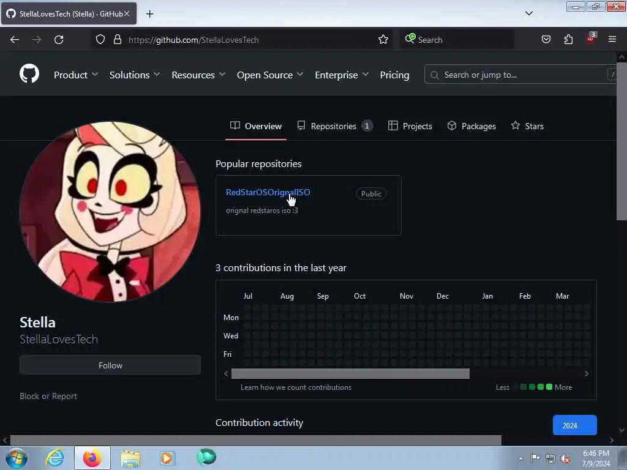Screen dimensions: 627x470
Task: Click the uBlock extension icon with badge
Action: [591, 39]
